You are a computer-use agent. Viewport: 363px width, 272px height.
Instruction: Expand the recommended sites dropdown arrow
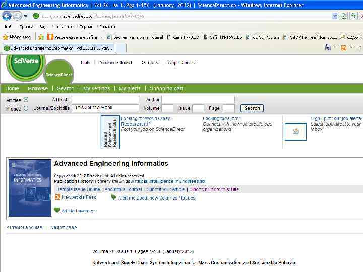tap(101, 37)
